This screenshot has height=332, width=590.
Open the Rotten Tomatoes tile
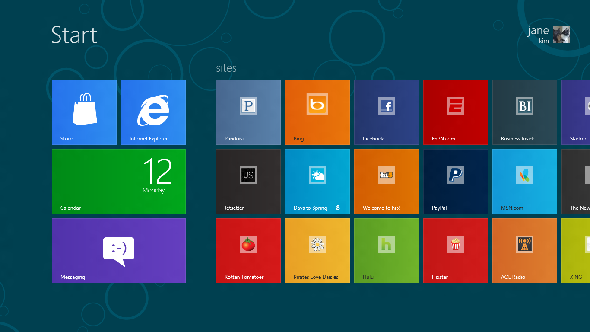[x=248, y=251]
